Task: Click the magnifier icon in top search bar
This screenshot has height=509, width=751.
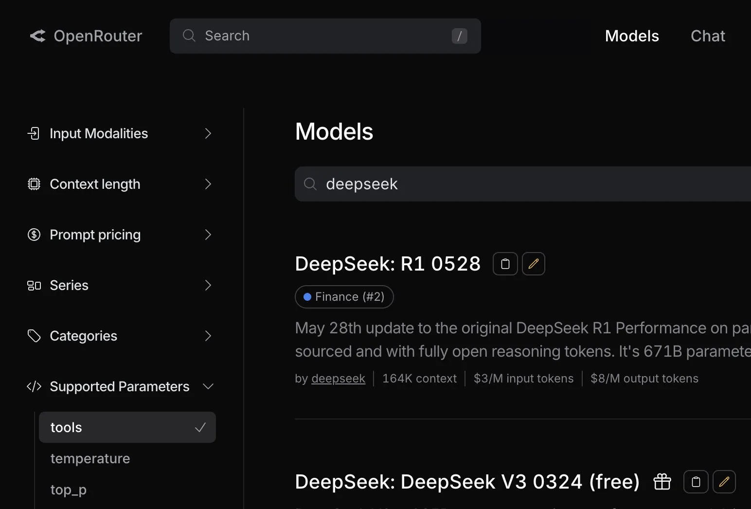Action: 189,36
